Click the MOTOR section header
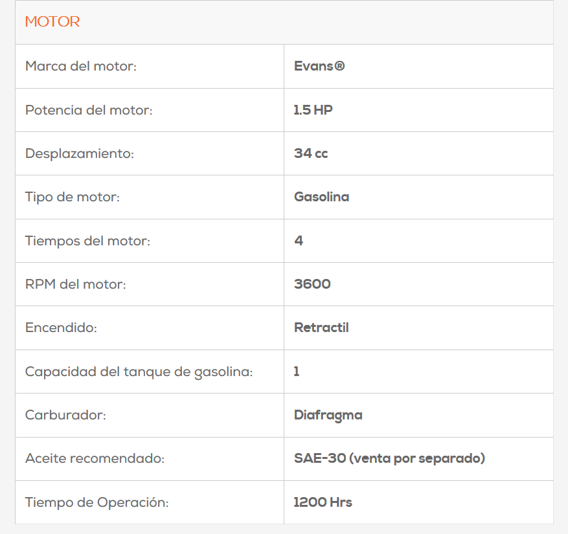 52,22
